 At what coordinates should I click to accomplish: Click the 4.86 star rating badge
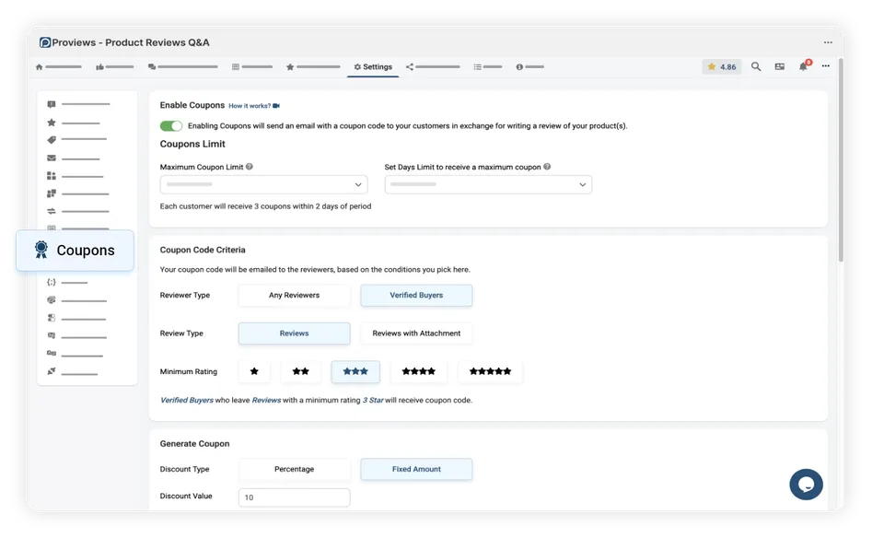click(x=721, y=66)
